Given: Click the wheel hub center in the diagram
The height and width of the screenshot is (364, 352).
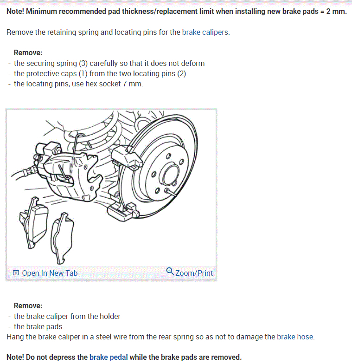Looking at the screenshot, I should [171, 174].
